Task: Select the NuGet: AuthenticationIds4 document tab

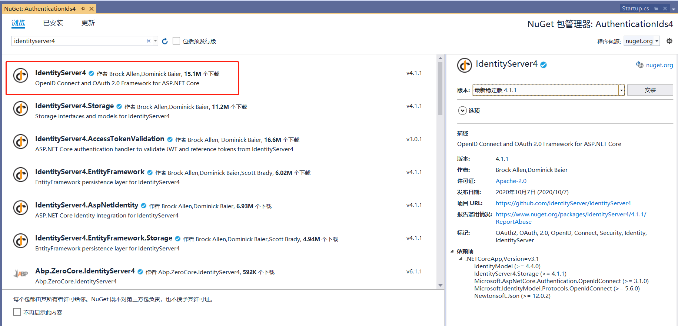Action: coord(40,9)
